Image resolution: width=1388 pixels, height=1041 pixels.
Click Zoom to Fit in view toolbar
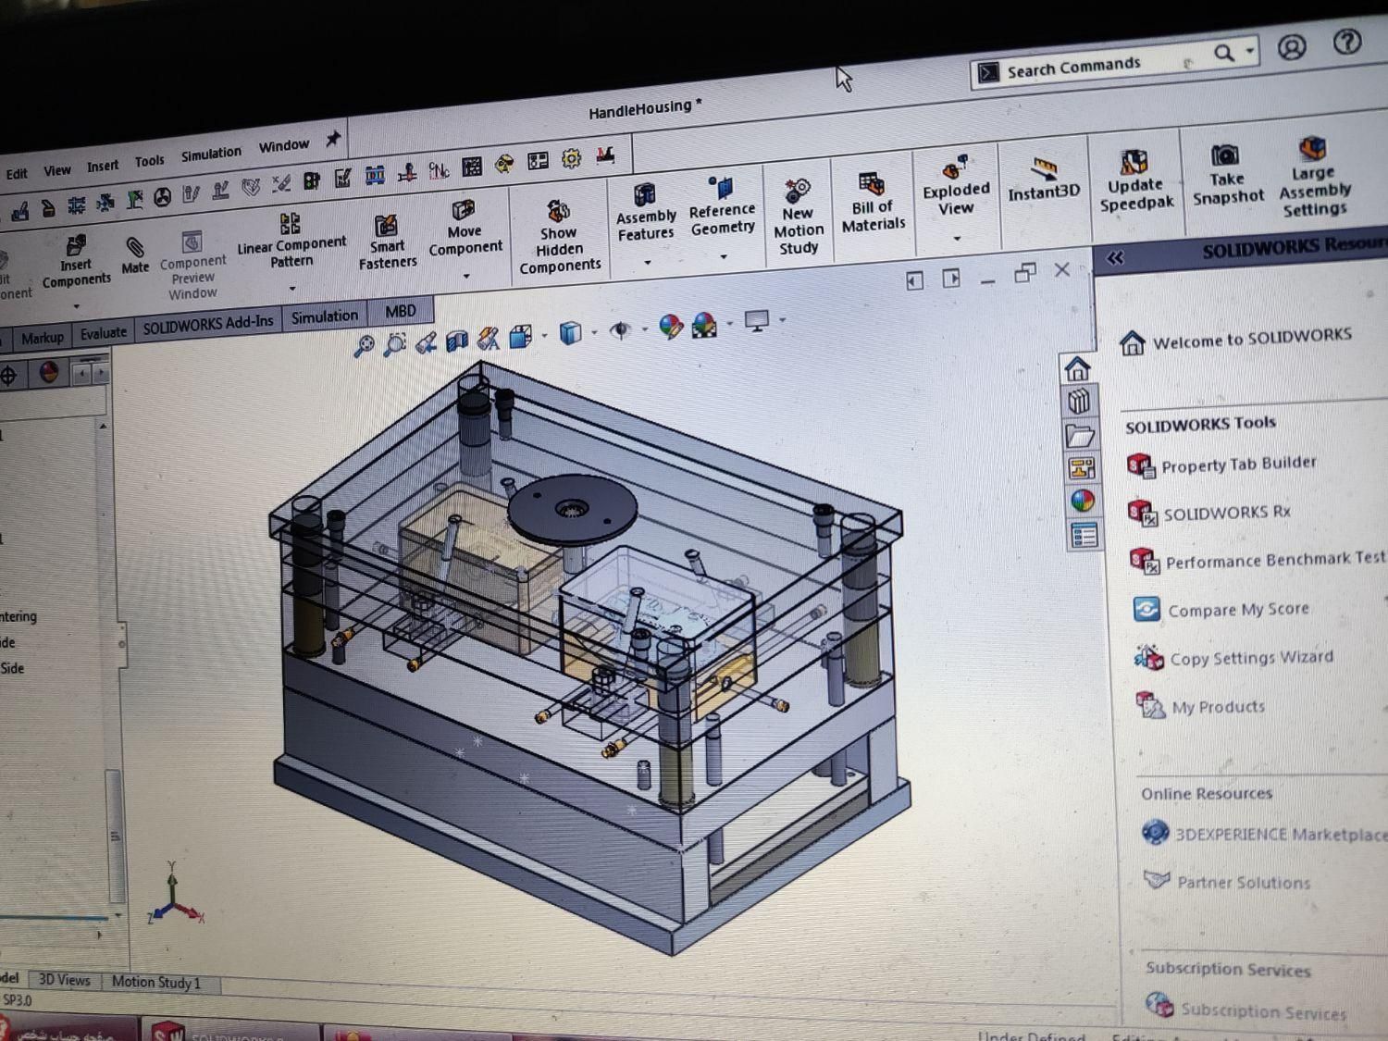click(365, 346)
